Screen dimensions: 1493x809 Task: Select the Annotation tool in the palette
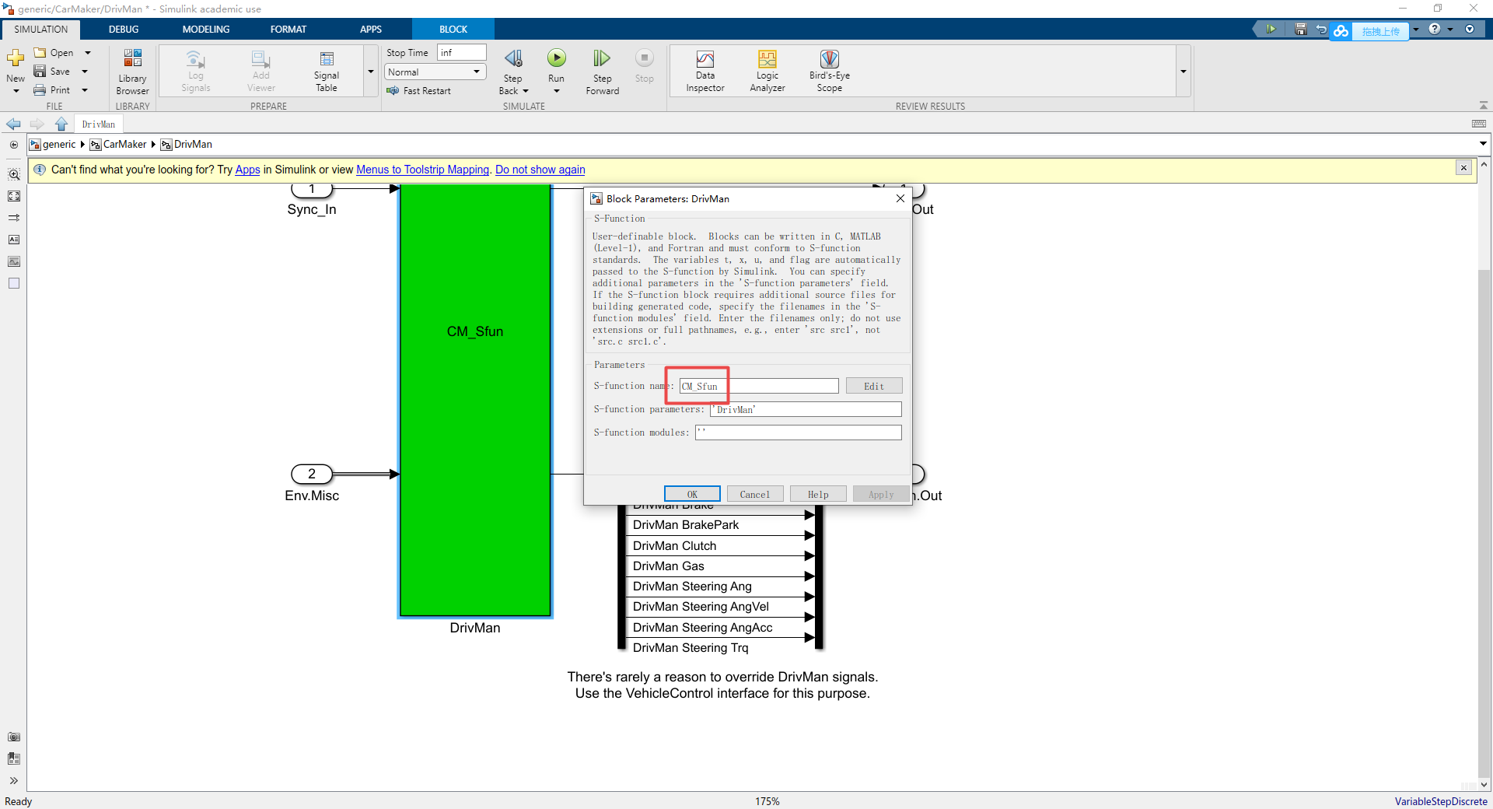pos(14,240)
